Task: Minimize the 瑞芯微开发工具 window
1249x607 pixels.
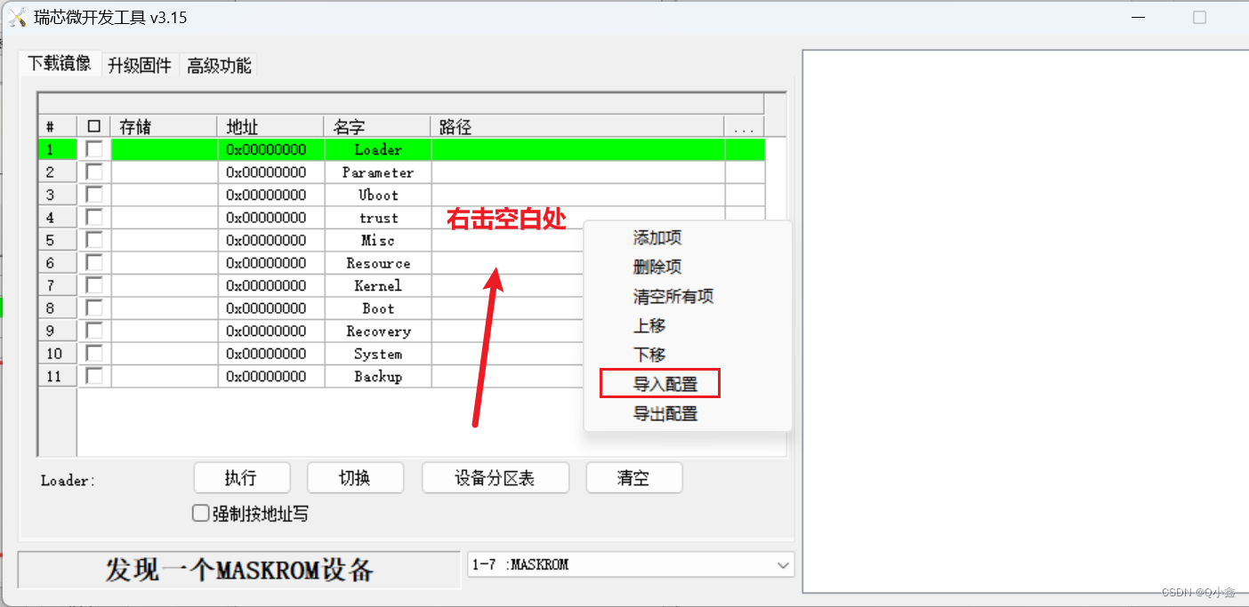Action: [1138, 18]
